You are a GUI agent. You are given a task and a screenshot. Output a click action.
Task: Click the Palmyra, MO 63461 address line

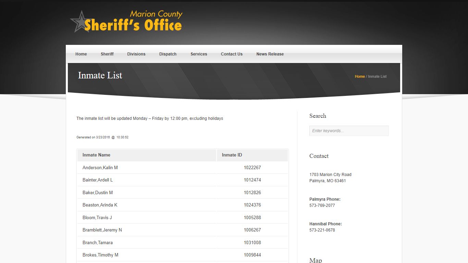coord(328,181)
